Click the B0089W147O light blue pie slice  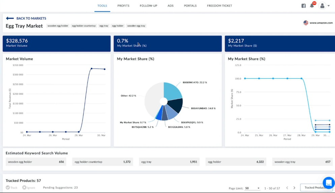pyautogui.click(x=172, y=91)
